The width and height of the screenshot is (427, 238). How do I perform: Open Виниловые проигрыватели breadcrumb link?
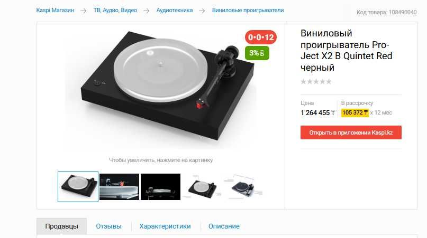pyautogui.click(x=248, y=11)
